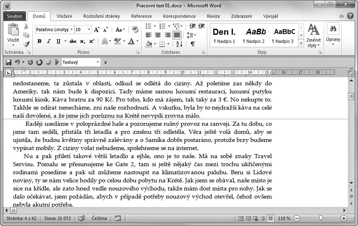The image size is (358, 226).
Task: Open the Textový style combo box
Action: [x=81, y=62]
